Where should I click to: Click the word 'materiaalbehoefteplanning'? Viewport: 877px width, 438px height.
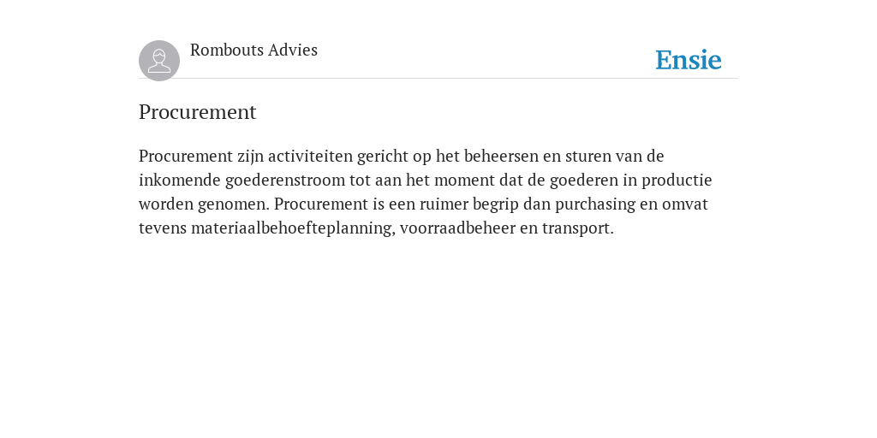click(x=293, y=228)
